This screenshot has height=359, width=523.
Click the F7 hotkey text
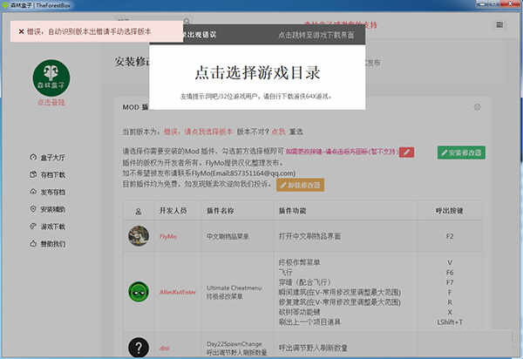[450, 282]
